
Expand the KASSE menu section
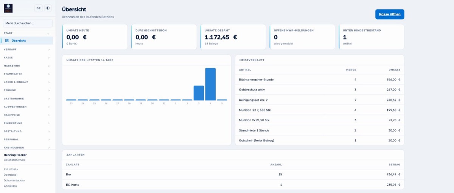26,58
